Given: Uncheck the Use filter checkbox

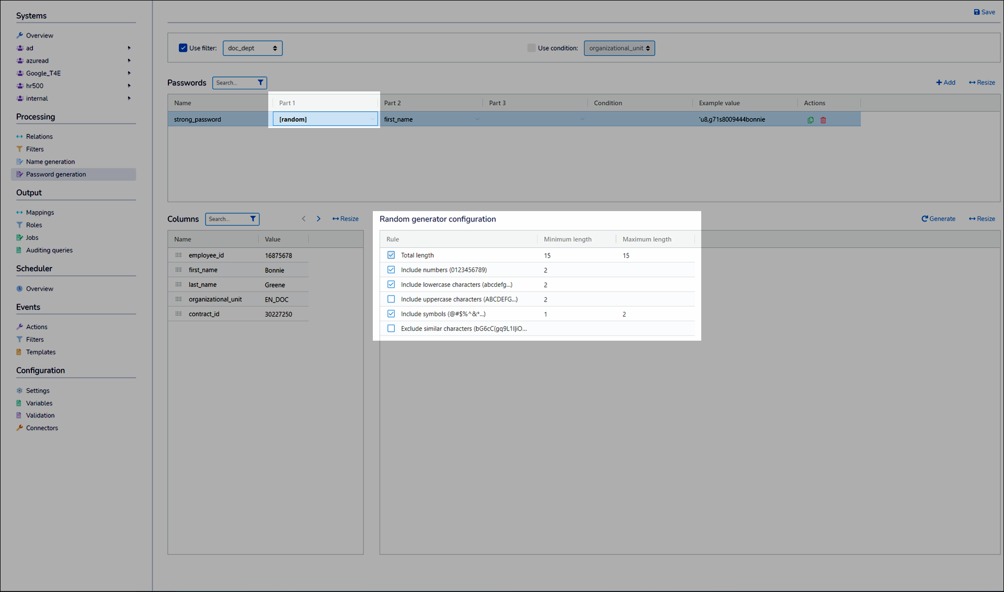Looking at the screenshot, I should pos(183,48).
